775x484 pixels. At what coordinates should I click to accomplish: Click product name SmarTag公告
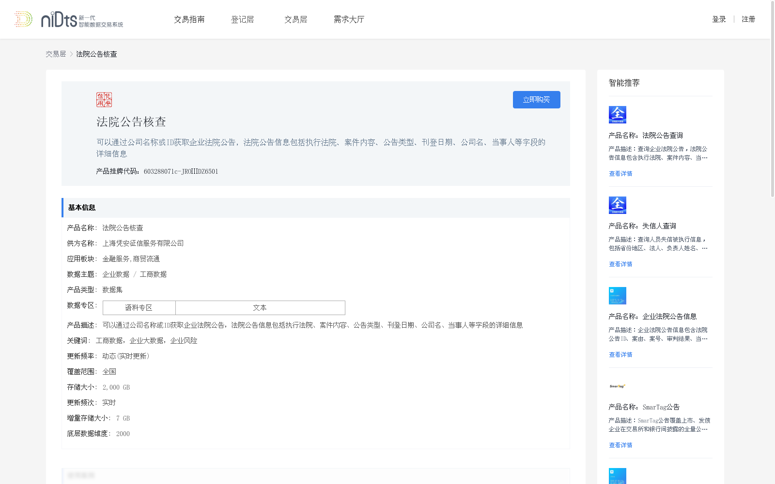[661, 407]
